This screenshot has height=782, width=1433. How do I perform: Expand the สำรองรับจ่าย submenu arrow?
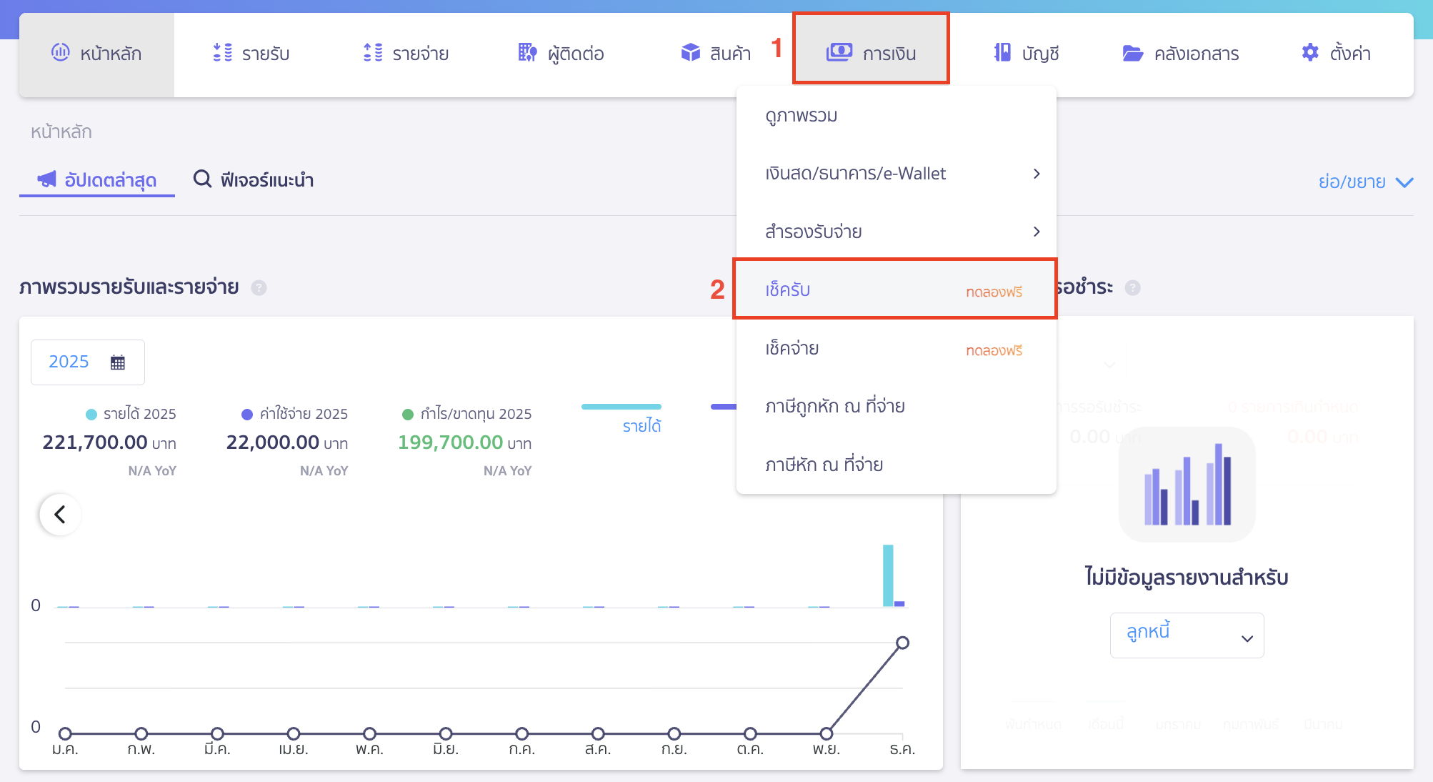click(1036, 232)
